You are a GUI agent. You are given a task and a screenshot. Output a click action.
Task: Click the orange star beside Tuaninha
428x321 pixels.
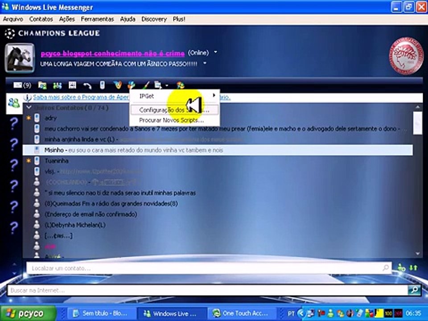(x=29, y=160)
